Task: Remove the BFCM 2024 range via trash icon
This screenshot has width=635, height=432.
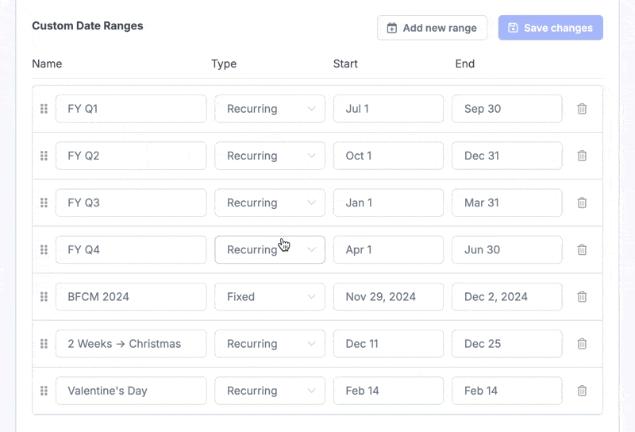Action: click(x=582, y=297)
